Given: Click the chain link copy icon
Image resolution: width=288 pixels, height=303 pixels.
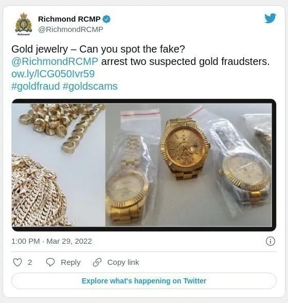Looking at the screenshot, I should pyautogui.click(x=97, y=262).
